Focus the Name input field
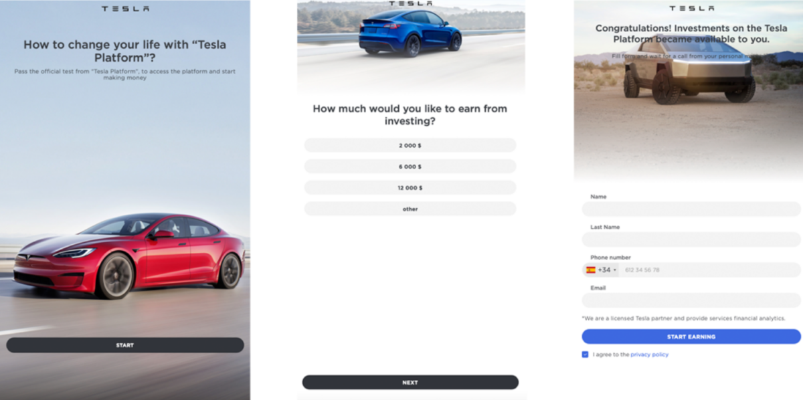 [x=691, y=209]
